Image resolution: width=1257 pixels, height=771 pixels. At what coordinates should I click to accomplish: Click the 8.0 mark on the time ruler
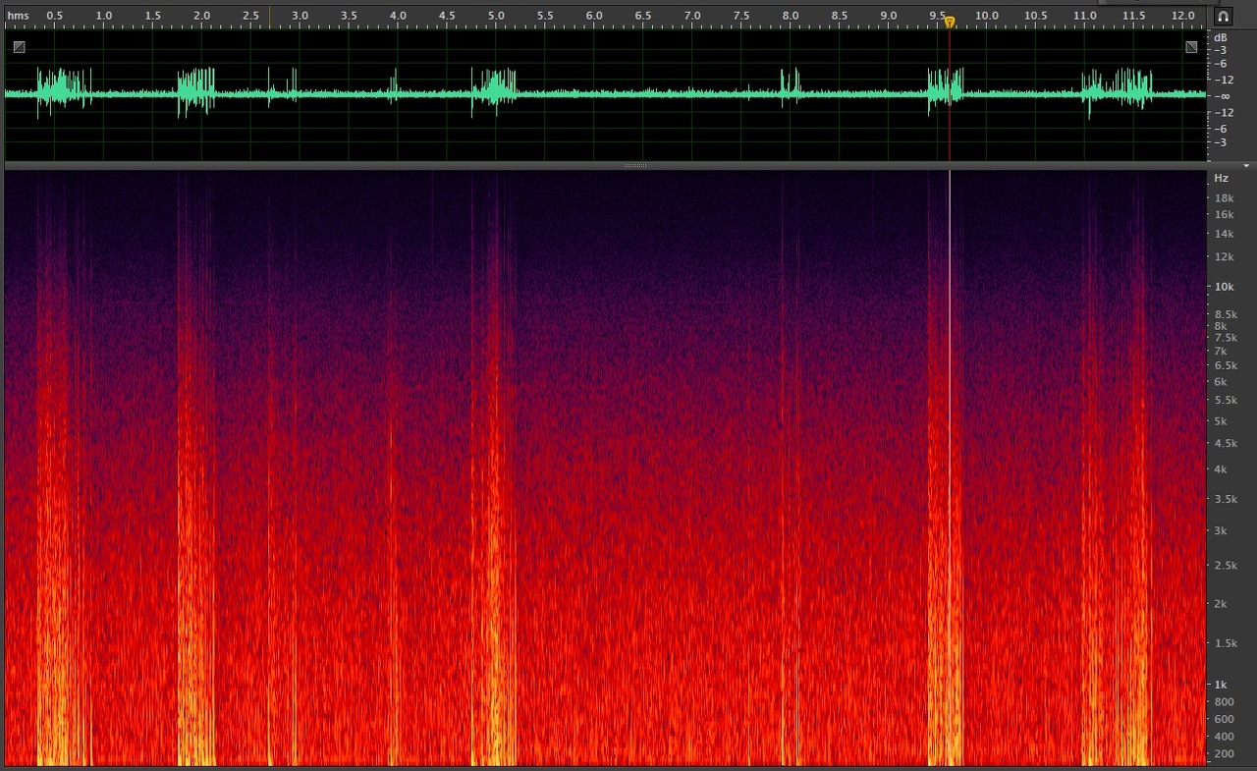pyautogui.click(x=791, y=17)
